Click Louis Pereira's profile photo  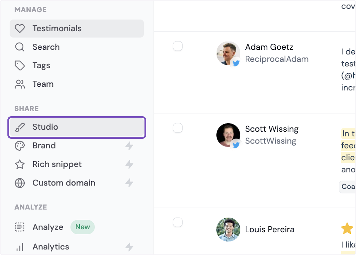228,230
